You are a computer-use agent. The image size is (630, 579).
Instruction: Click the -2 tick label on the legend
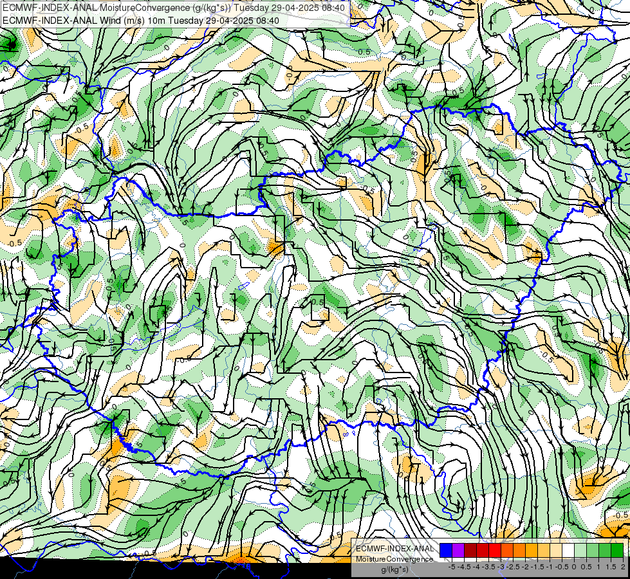click(526, 567)
